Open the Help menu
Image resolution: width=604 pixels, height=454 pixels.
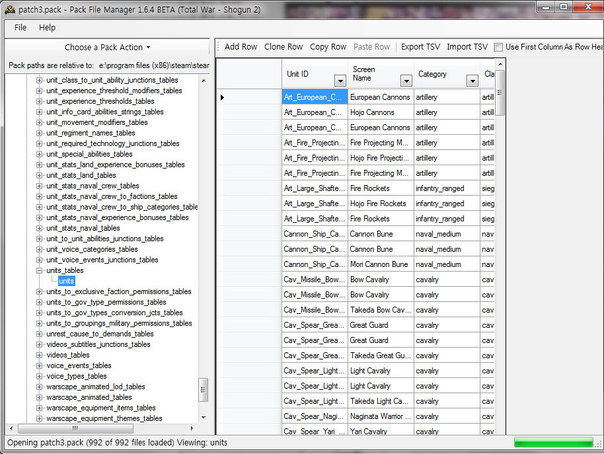(47, 28)
